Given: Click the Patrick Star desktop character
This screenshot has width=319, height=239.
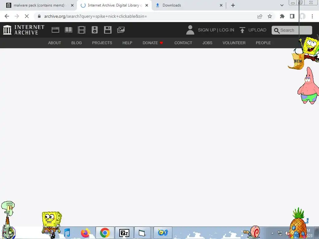Looking at the screenshot, I should point(308,86).
